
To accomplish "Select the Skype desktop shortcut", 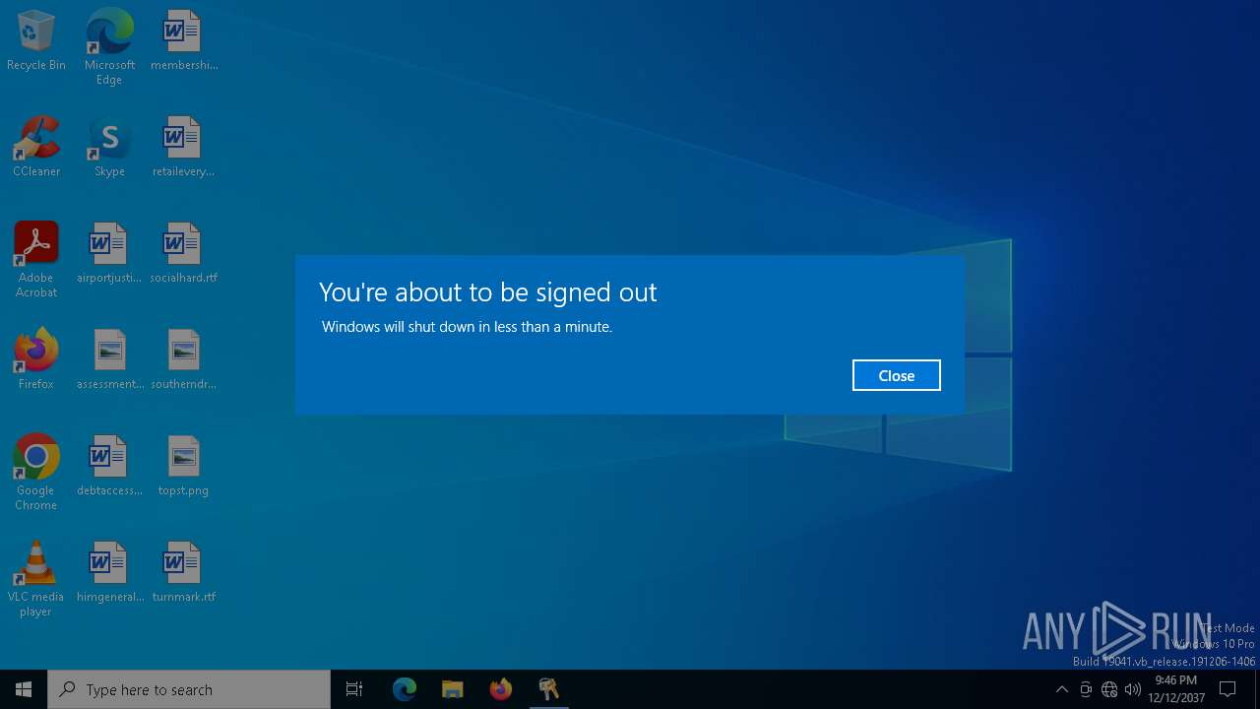I will click(109, 147).
